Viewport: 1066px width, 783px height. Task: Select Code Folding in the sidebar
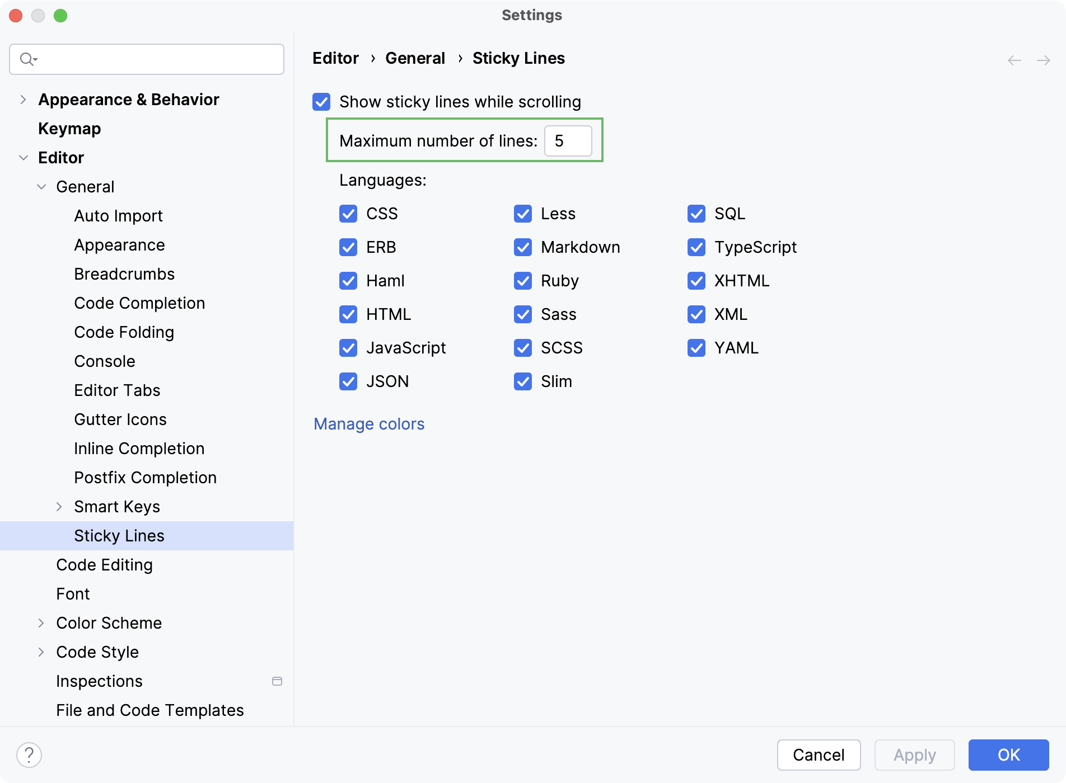[x=124, y=332]
